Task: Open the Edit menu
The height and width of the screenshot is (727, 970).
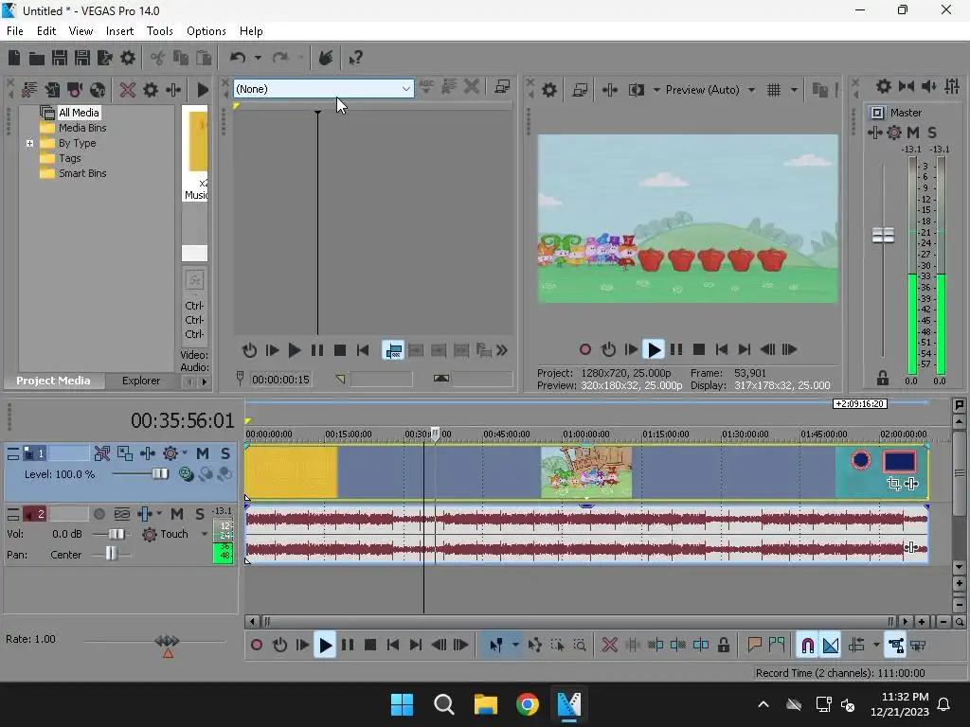Action: 46,31
